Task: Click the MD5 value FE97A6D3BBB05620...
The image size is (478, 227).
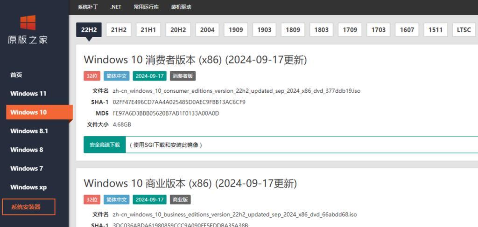Action: [x=166, y=113]
